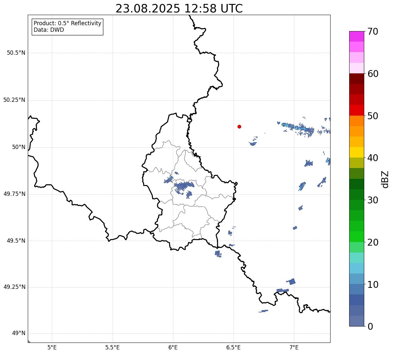Click the olive swatch just below 40 dBZ
Viewport: 393px width, 354px height.
pyautogui.click(x=357, y=163)
